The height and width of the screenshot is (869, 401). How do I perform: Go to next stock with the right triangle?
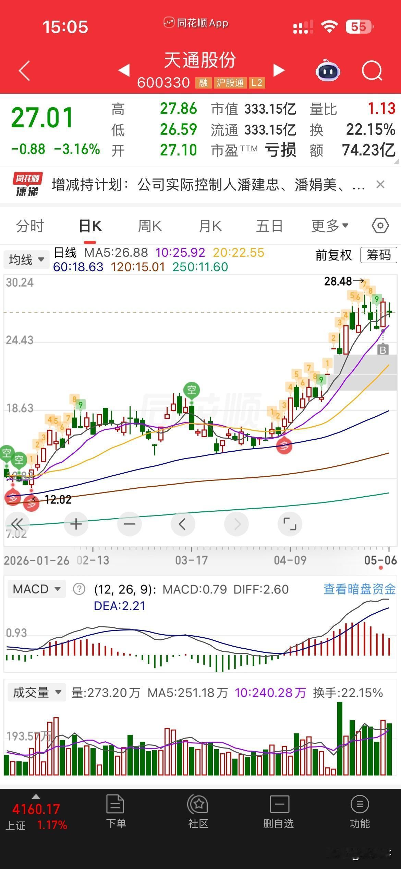point(279,70)
